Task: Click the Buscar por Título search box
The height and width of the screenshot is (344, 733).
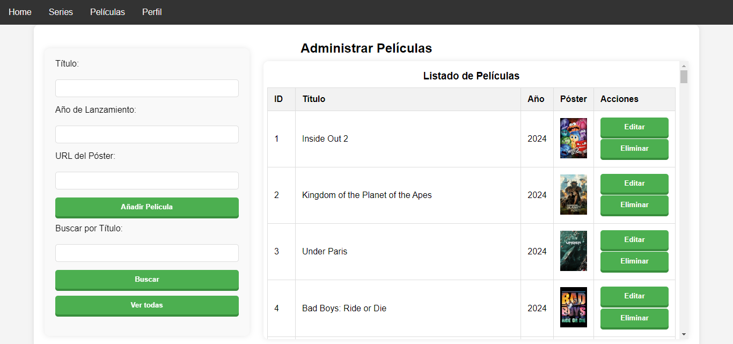Action: [x=147, y=253]
